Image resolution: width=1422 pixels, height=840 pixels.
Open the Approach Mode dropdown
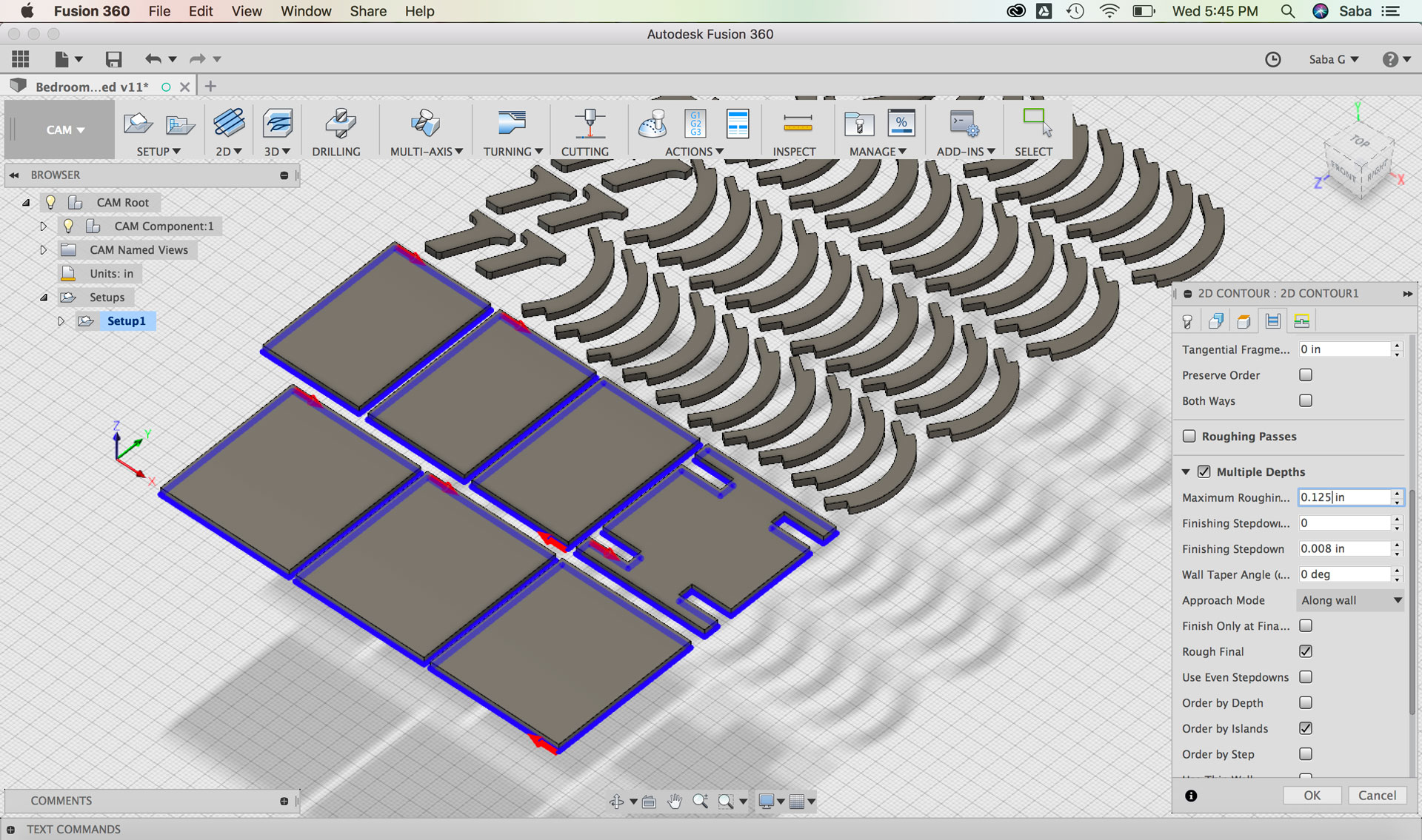[x=1351, y=600]
